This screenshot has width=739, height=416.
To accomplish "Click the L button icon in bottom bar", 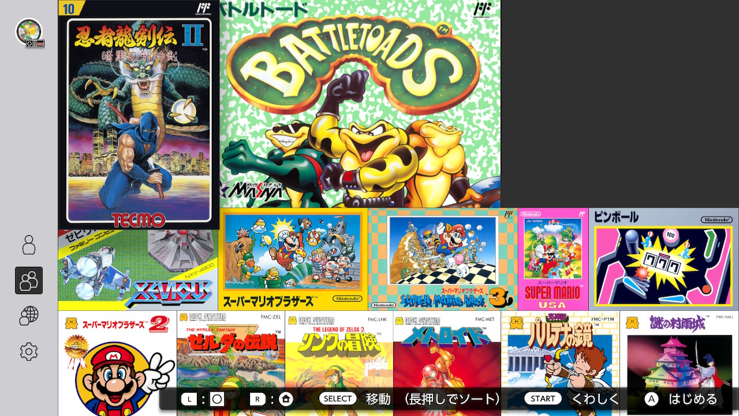I will pyautogui.click(x=189, y=399).
